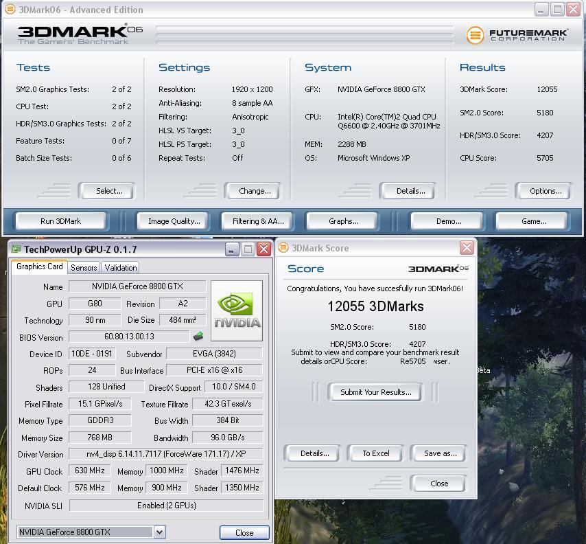Viewport: 586px width, 544px height.
Task: Click Close button at bottom of GPU-Z
Action: (244, 532)
